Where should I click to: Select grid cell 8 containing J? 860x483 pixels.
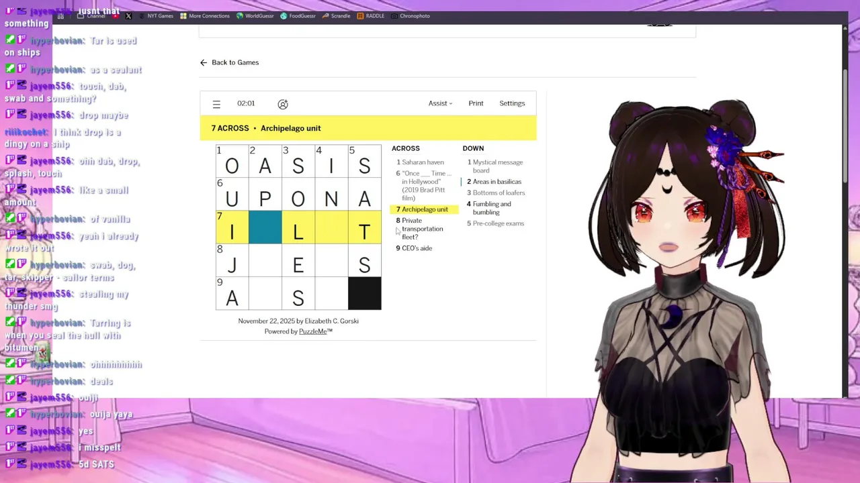(x=232, y=260)
